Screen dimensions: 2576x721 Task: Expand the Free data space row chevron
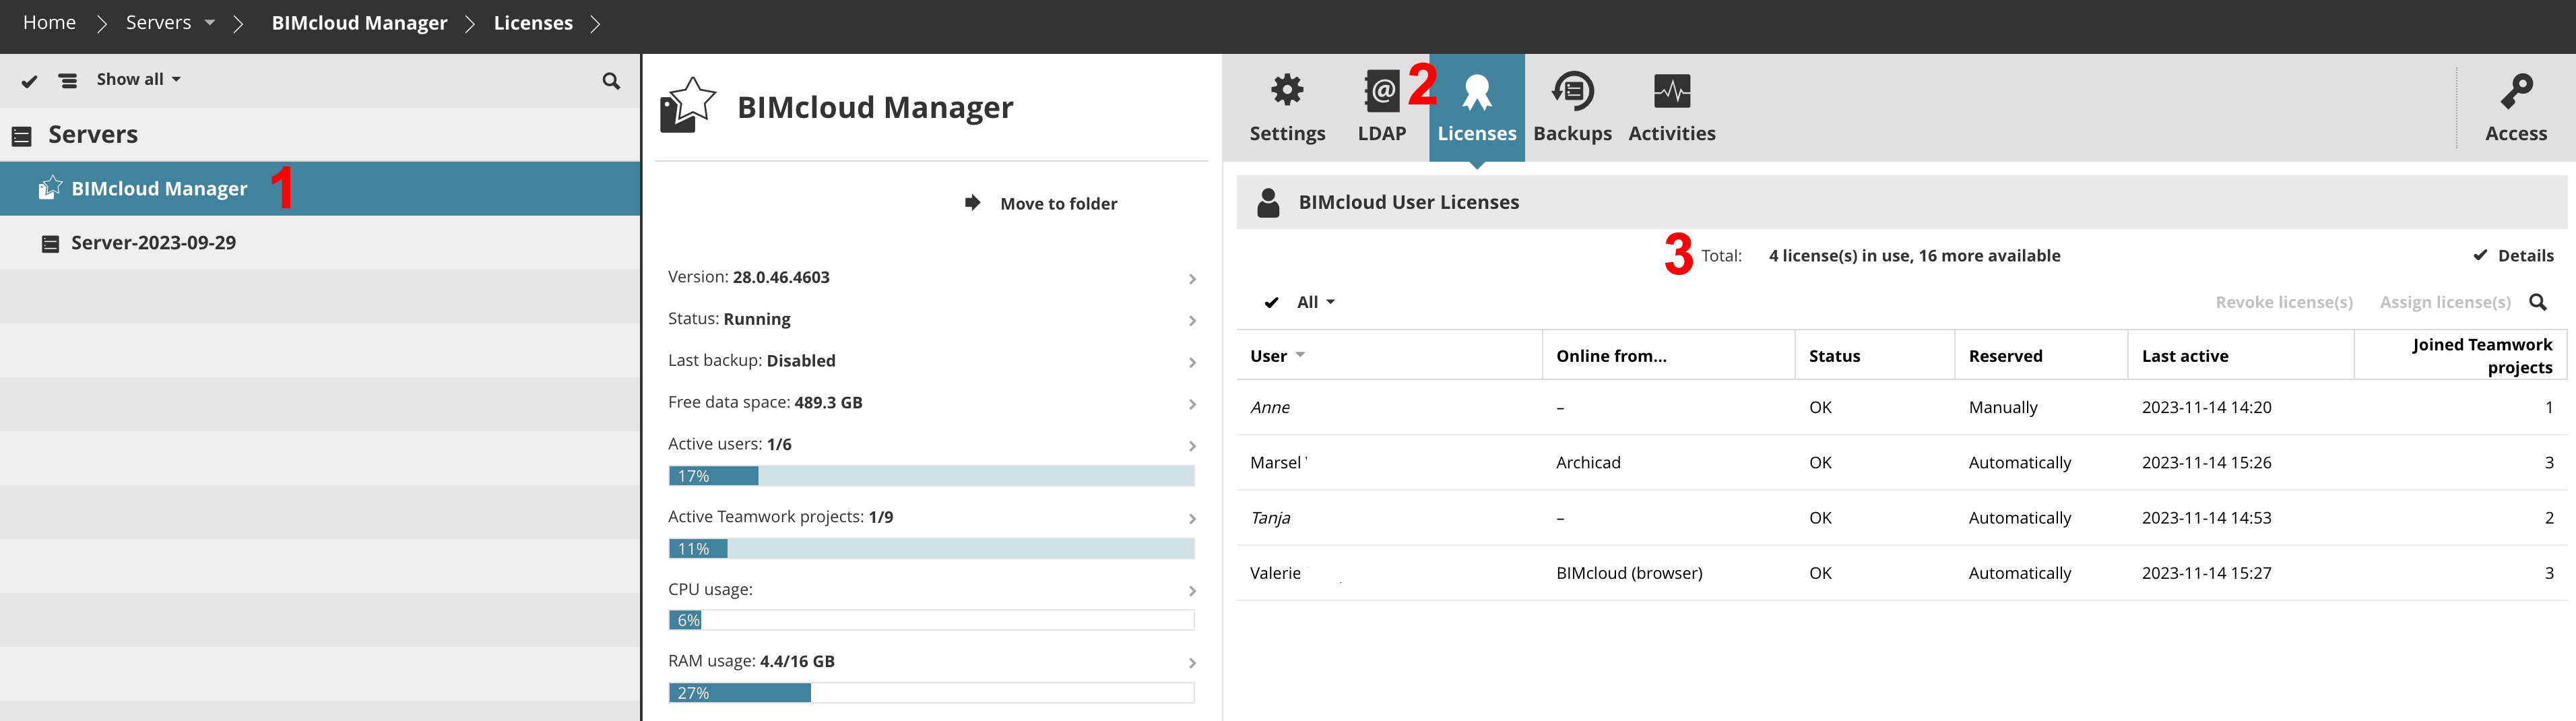coord(1192,404)
